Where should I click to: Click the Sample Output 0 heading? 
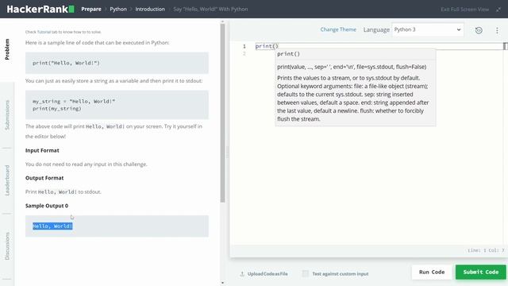pos(47,206)
